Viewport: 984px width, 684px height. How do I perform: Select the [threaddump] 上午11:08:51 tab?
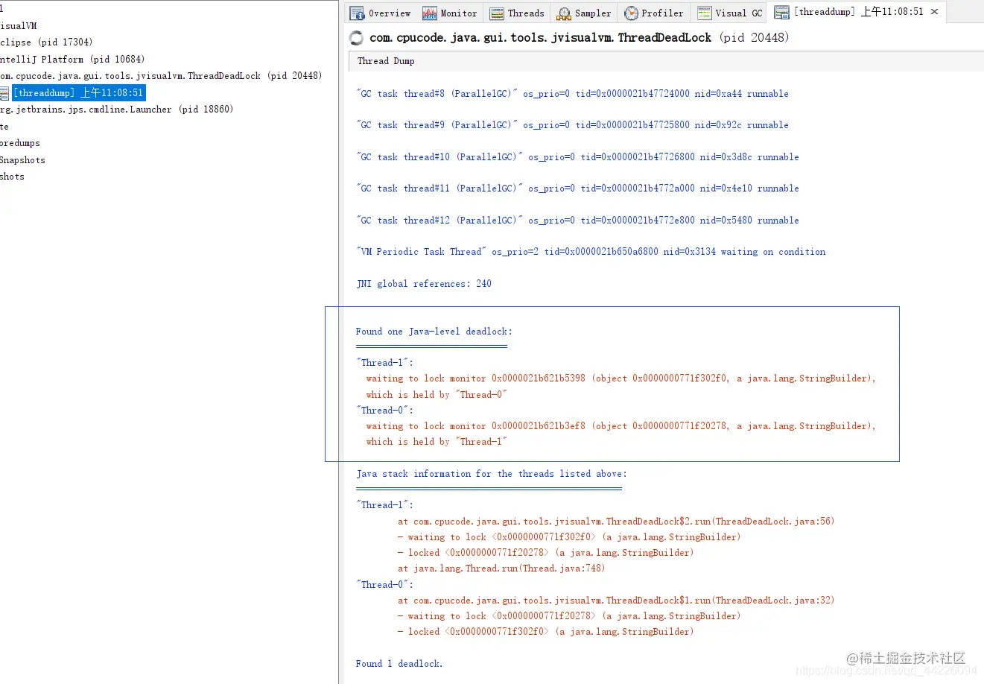click(x=858, y=12)
